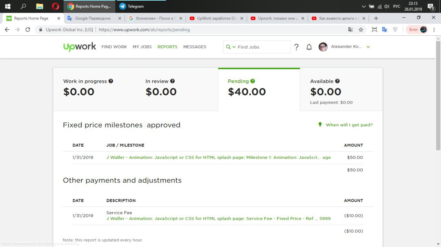Click the Work in progress help icon
Image resolution: width=441 pixels, height=247 pixels.
click(x=111, y=81)
